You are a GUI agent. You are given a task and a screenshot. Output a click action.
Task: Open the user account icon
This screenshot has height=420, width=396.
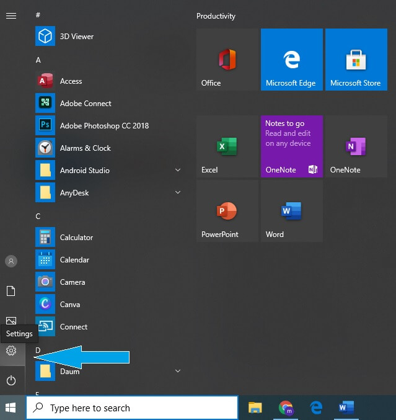(x=11, y=261)
